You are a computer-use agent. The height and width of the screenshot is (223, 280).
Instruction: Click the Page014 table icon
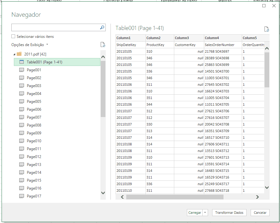(21, 172)
